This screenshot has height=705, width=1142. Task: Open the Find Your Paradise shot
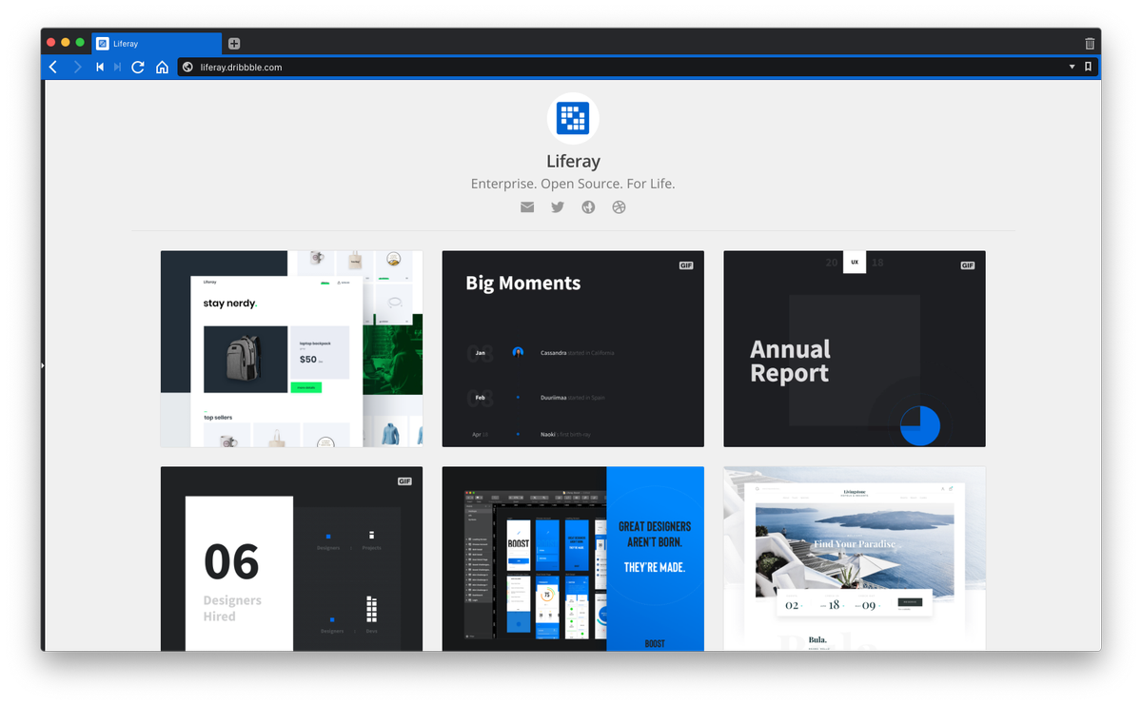pyautogui.click(x=855, y=558)
